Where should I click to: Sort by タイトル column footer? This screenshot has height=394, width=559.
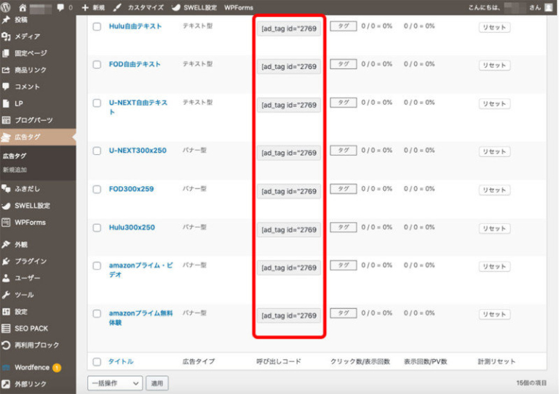[121, 361]
